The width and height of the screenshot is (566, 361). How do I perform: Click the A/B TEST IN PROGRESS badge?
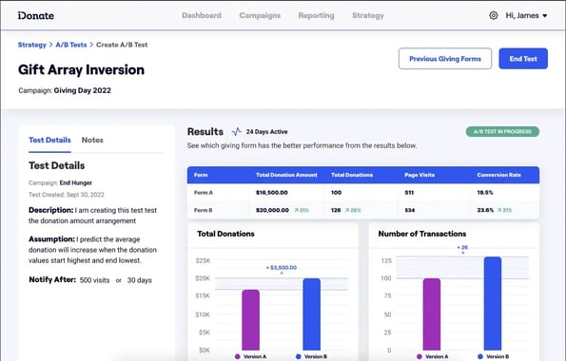point(502,132)
